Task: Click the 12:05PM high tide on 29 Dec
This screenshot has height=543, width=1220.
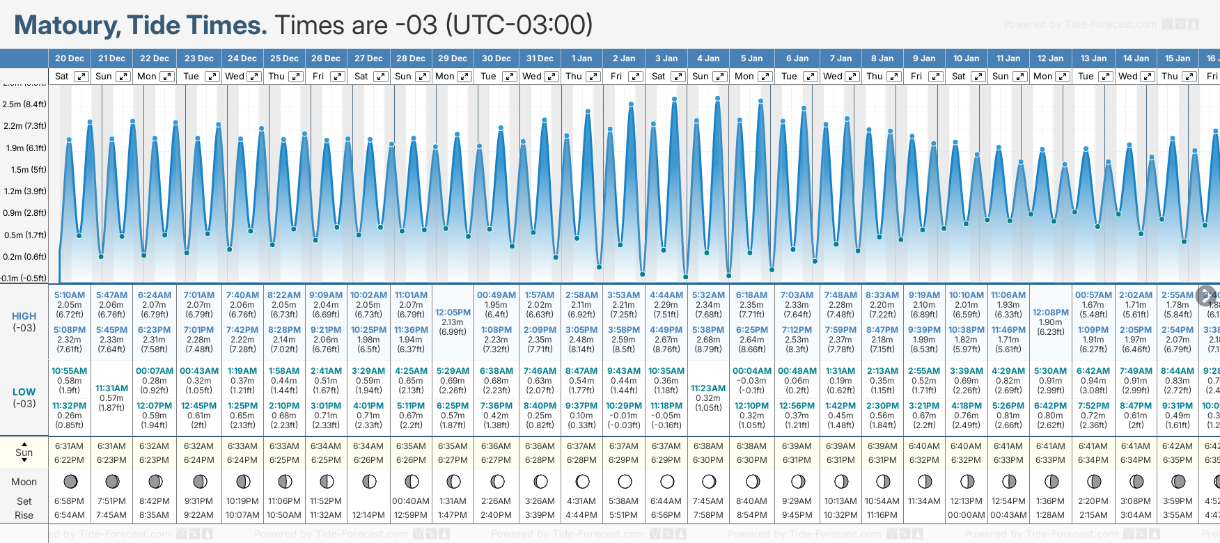Action: click(453, 313)
